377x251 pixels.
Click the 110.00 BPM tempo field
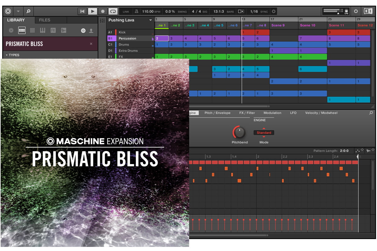click(151, 12)
